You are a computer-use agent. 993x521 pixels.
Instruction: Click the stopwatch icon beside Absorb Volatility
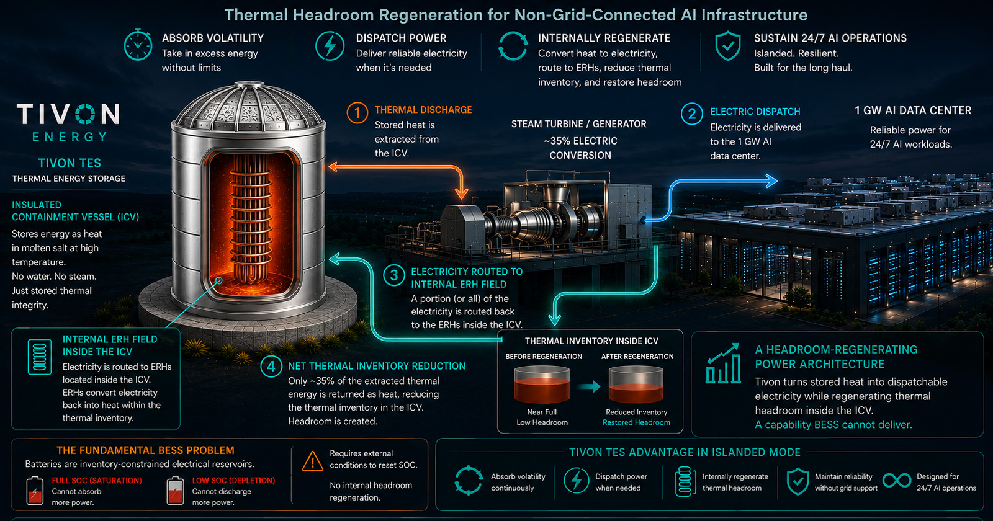(x=138, y=44)
